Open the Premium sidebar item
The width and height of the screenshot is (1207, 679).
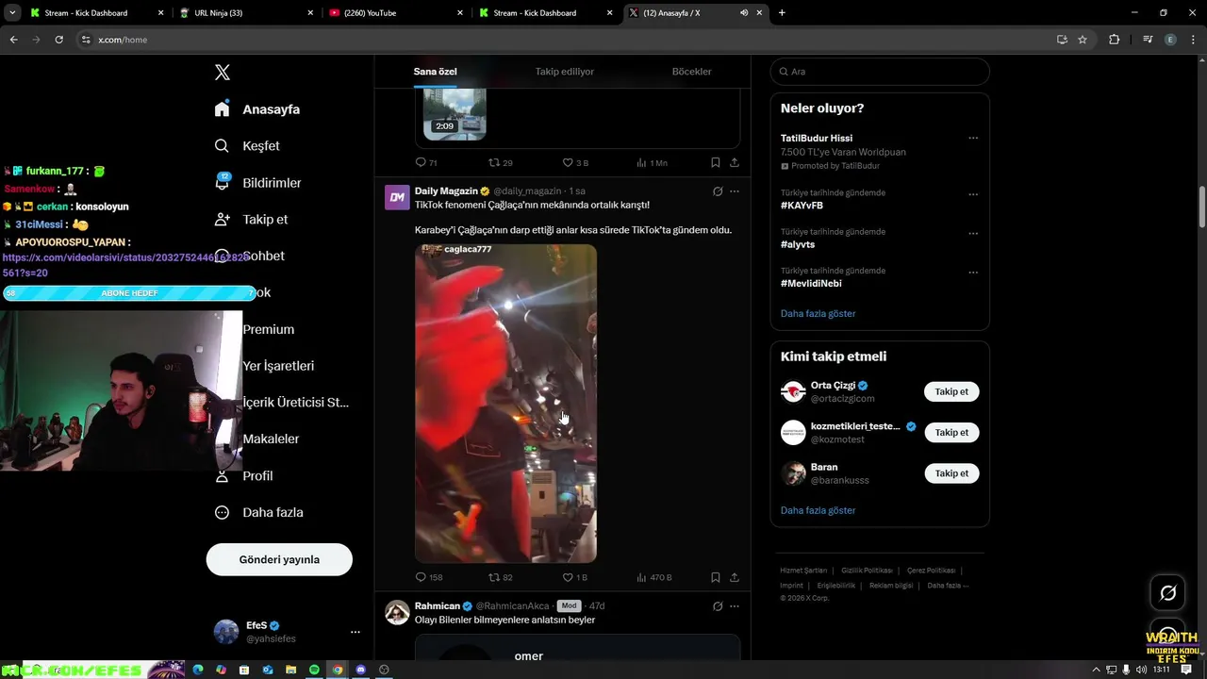269,330
